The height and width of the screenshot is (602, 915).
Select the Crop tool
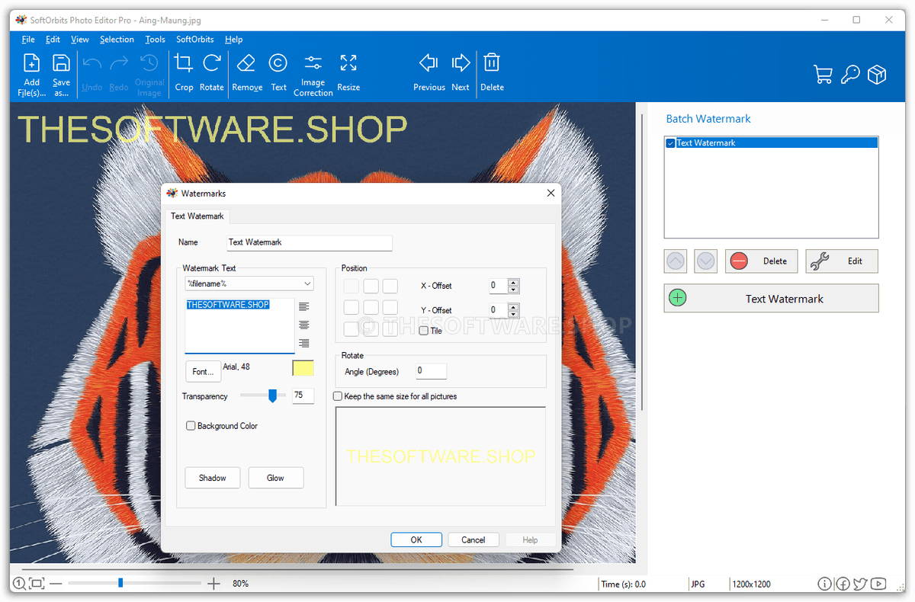pyautogui.click(x=184, y=72)
